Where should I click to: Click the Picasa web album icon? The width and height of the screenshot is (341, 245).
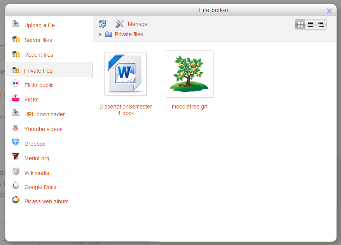tap(16, 201)
